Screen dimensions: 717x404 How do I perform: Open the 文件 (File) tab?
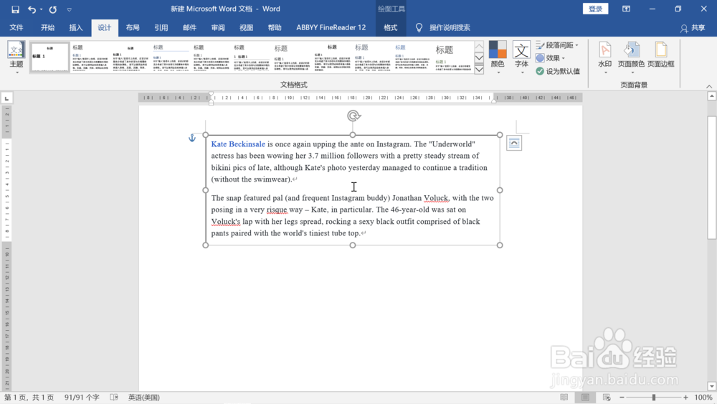[16, 27]
